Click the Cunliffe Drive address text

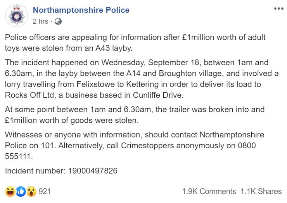coord(158,95)
